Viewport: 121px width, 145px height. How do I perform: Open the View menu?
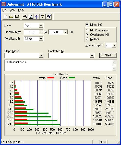(x=12, y=10)
